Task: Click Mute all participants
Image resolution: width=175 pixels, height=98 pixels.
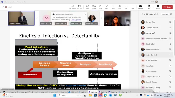Action: coord(165,14)
